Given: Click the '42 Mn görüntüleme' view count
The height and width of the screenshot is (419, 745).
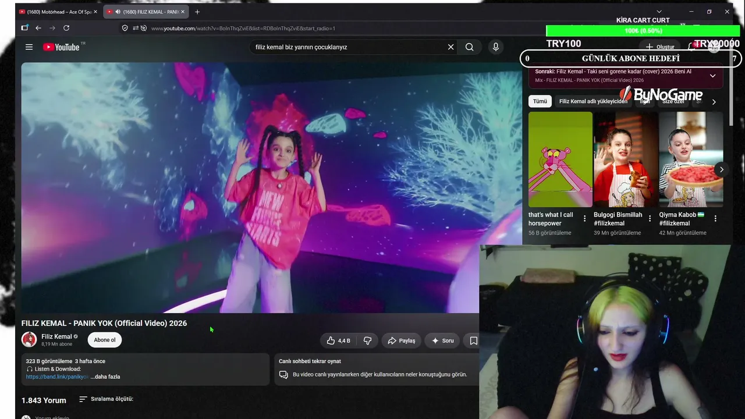Looking at the screenshot, I should coord(683,233).
